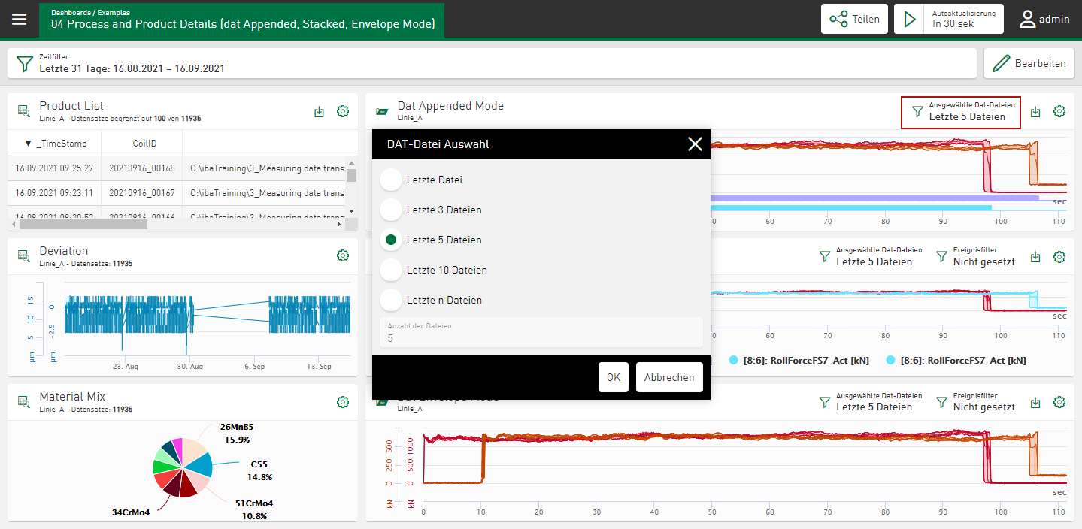The image size is (1082, 529).
Task: Confirm dialog with OK button
Action: tap(613, 377)
